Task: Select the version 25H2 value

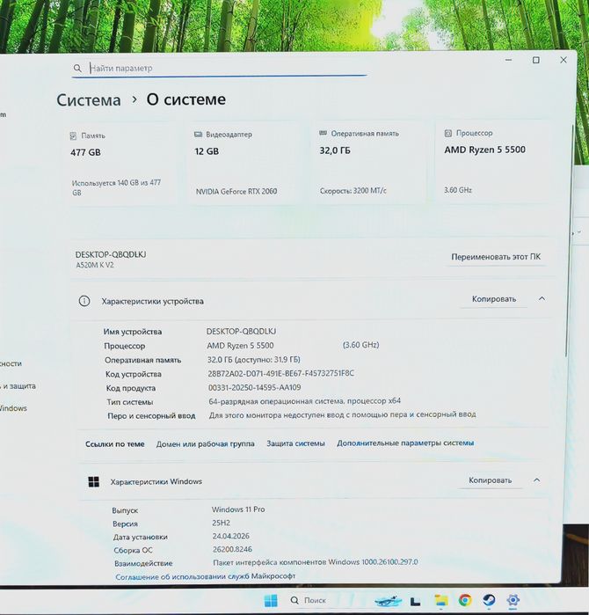Action: tap(221, 523)
